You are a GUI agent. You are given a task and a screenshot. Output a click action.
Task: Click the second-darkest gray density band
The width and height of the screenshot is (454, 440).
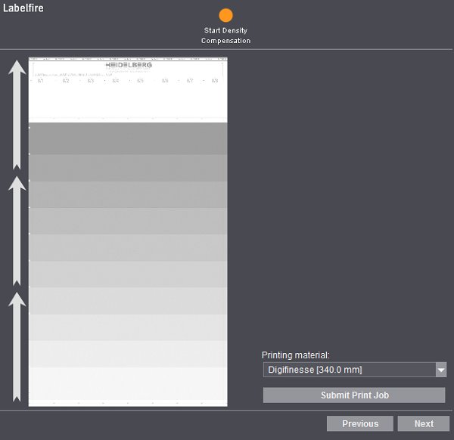(128, 168)
